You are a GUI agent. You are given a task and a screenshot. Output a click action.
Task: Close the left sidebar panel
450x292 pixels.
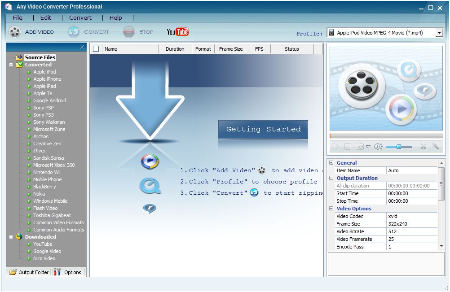tap(82, 47)
